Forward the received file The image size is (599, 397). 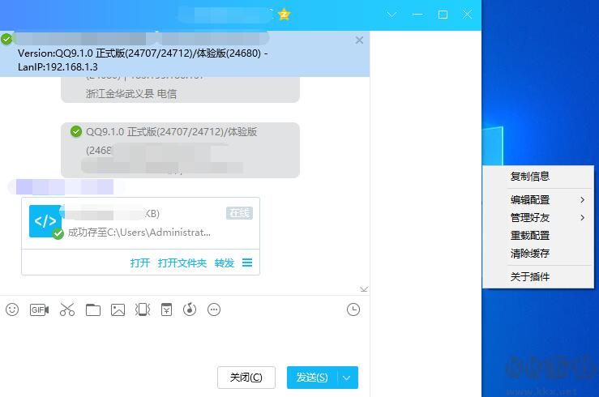coord(225,263)
